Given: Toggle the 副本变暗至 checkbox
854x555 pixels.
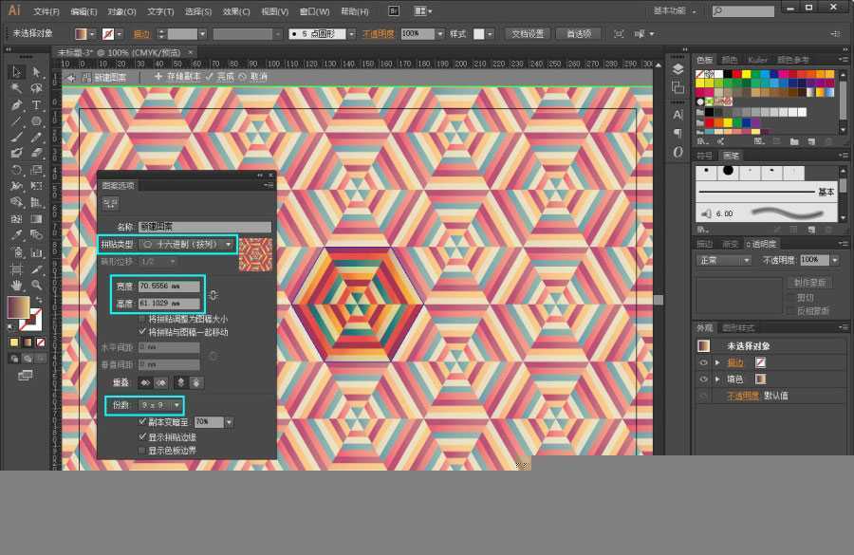Looking at the screenshot, I should 143,421.
